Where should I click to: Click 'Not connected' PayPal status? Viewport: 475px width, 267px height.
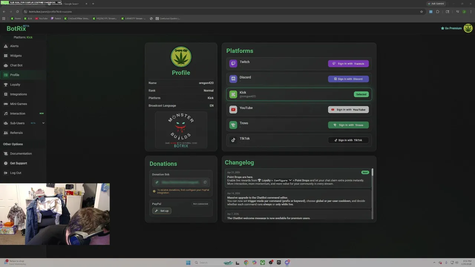point(200,204)
